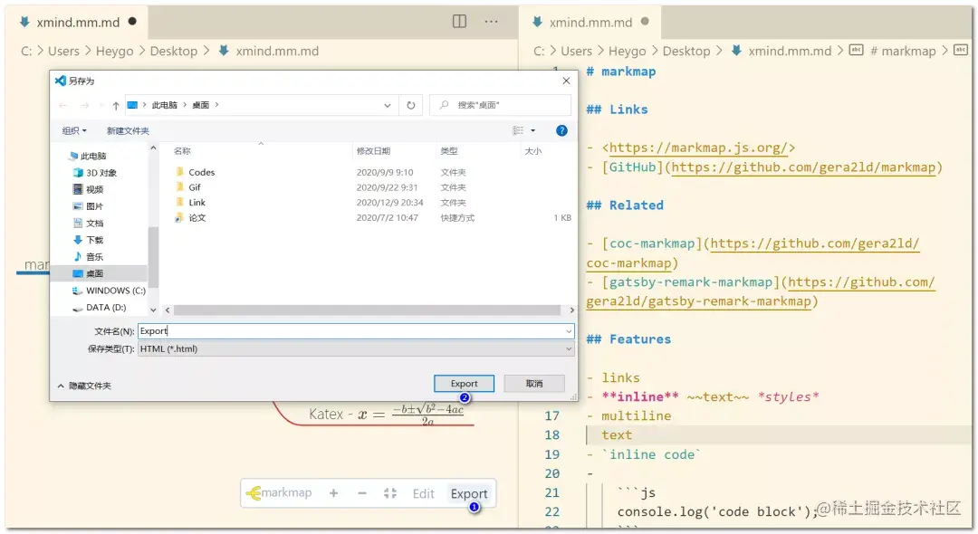Click the ## Related heading line
This screenshot has height=534, width=978.
coord(624,205)
